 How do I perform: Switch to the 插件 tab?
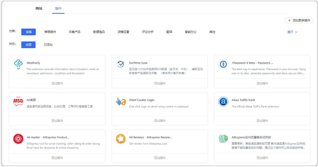[58, 9]
